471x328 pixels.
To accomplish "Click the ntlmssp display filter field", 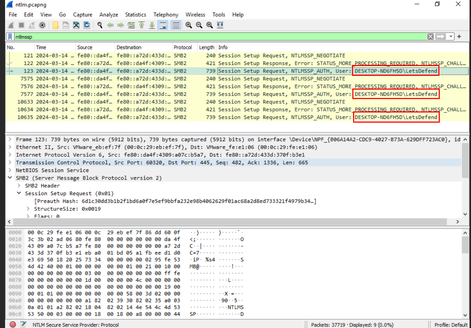I will click(218, 36).
